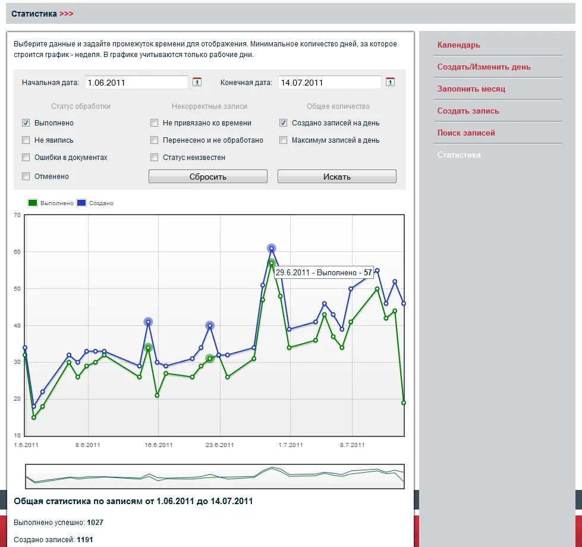This screenshot has width=582, height=547.
Task: Open Заполнить месяц page
Action: (x=471, y=89)
